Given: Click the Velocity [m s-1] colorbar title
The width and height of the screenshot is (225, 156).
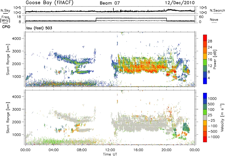Looking at the screenshot, I should tap(222, 117).
